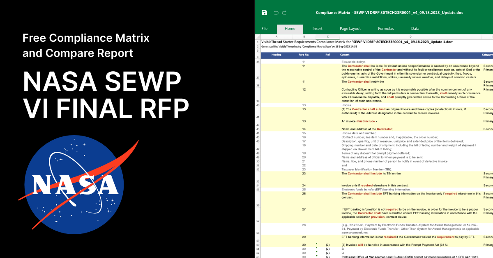Select column C by its header
Image resolution: width=493 pixels, height=258 pixels.
327,36
